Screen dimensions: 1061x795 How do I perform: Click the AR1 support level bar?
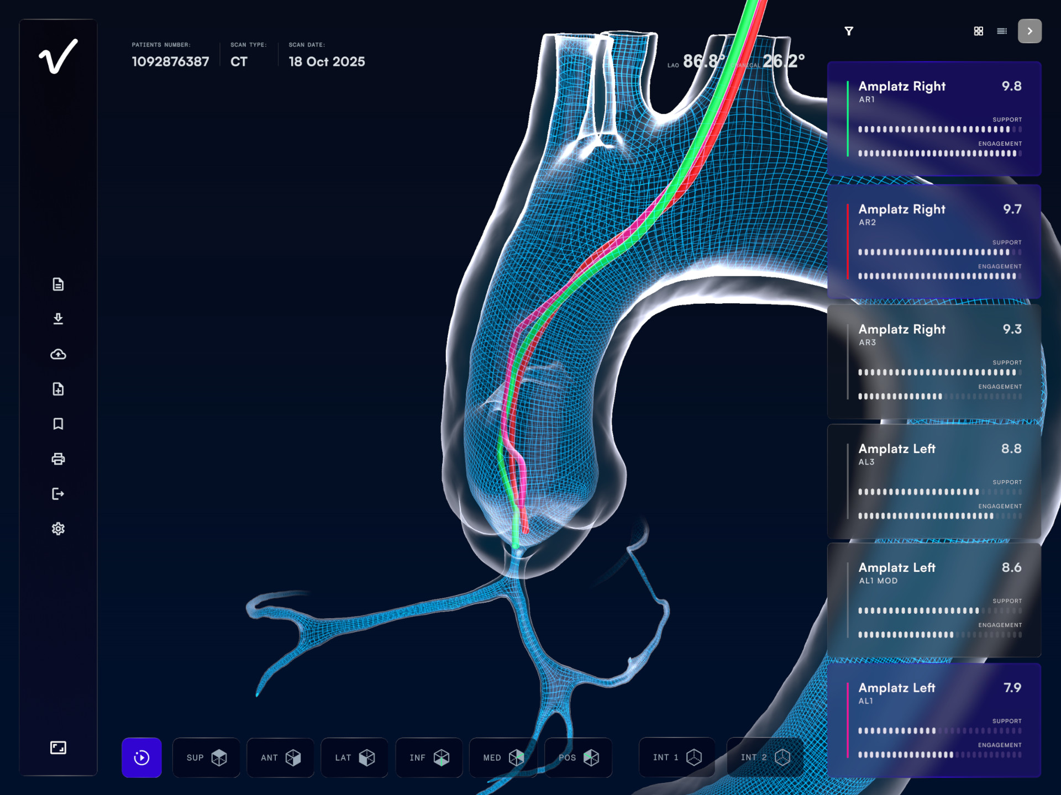click(x=939, y=129)
